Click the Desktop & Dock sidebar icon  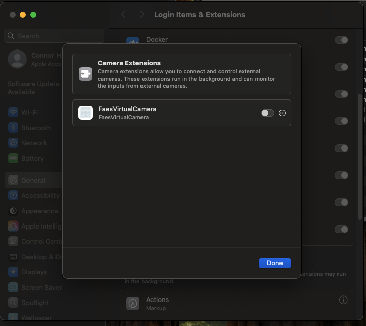click(x=13, y=257)
